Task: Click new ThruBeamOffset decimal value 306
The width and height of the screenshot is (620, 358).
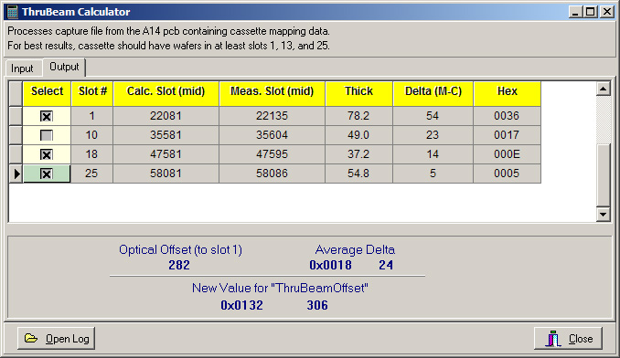Action: 317,306
